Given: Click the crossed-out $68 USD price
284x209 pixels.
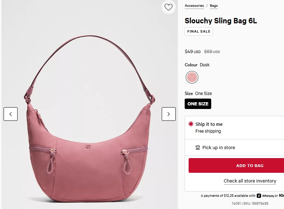Looking at the screenshot, I should [212, 52].
